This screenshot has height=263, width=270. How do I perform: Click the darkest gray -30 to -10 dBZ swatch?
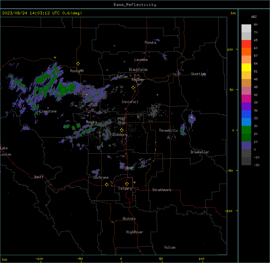[246, 161]
